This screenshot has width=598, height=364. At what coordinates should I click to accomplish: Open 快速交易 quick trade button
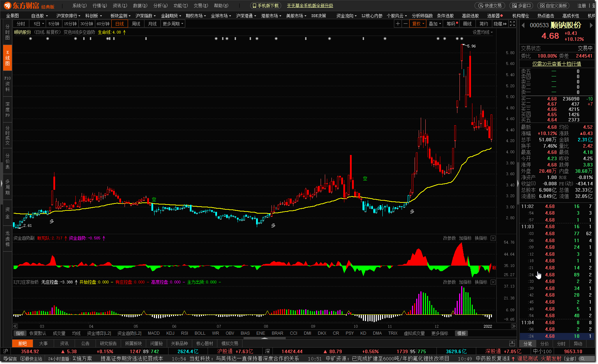(x=490, y=6)
